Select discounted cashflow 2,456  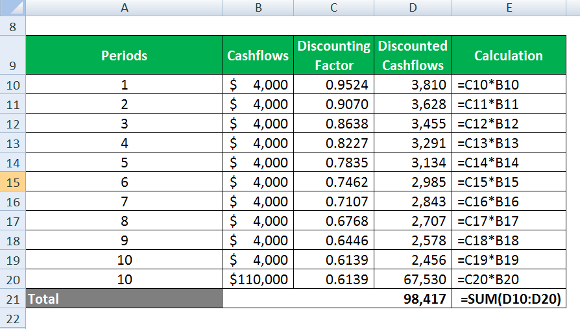(x=413, y=260)
